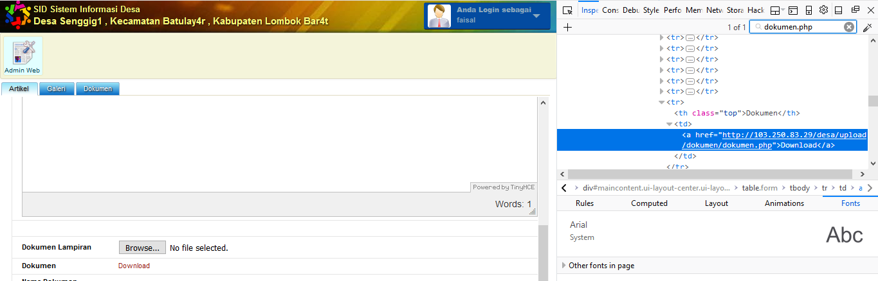
Task: Click the Powered by TinyMCE link
Action: point(504,187)
